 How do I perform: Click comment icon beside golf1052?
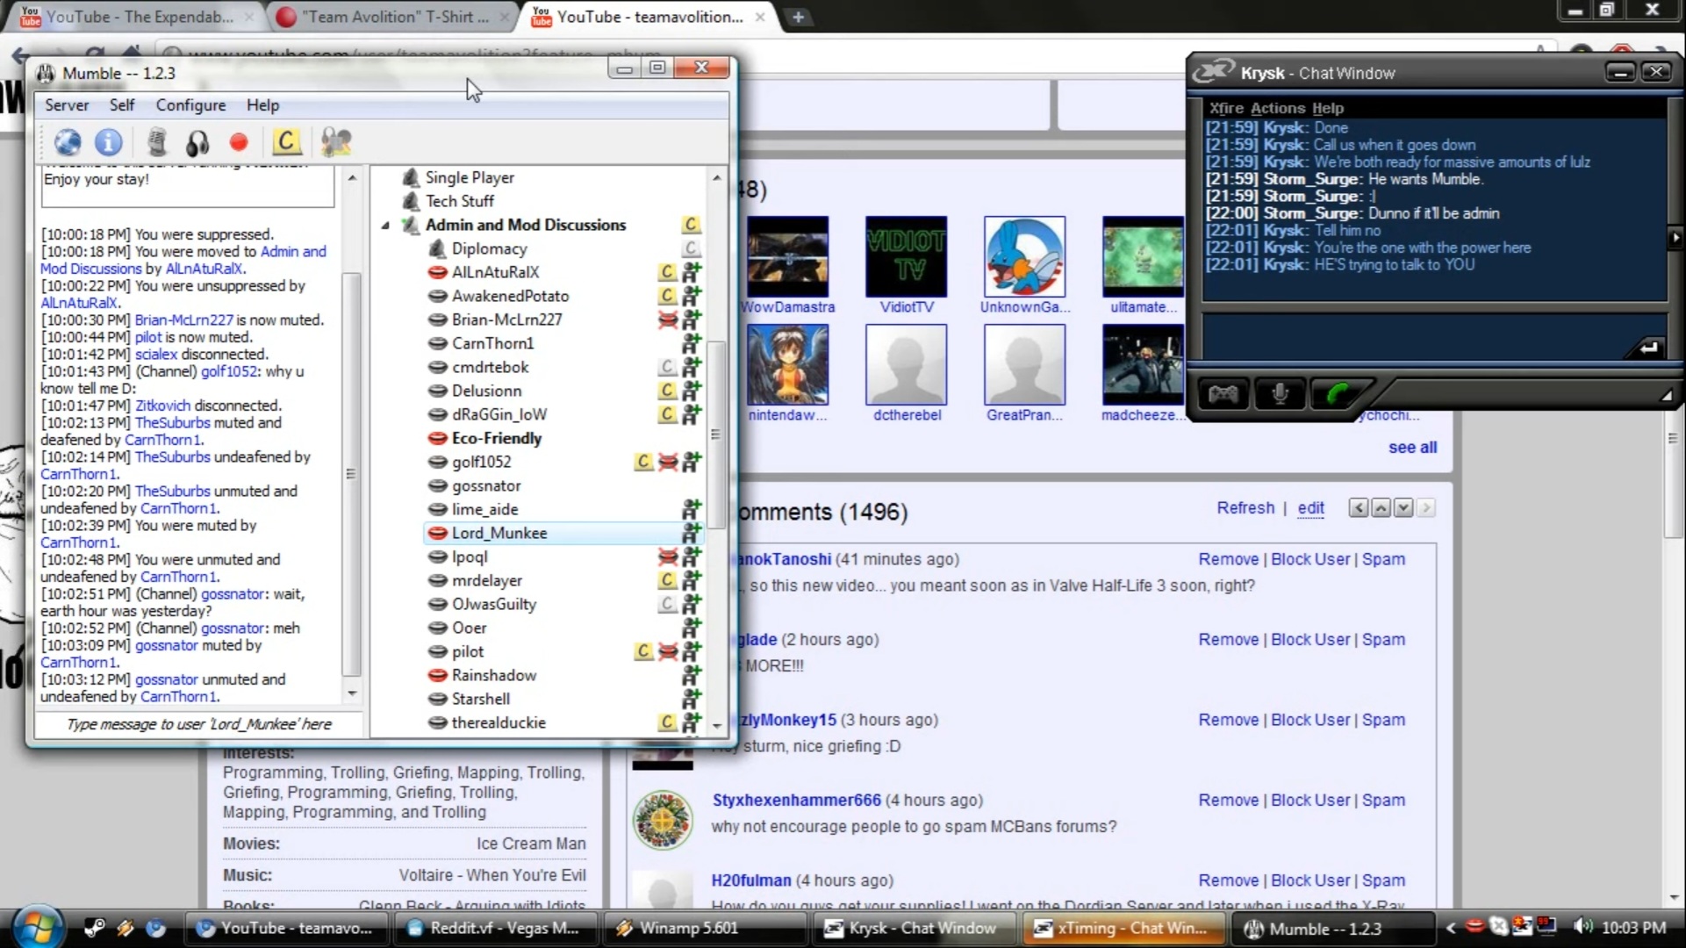643,462
